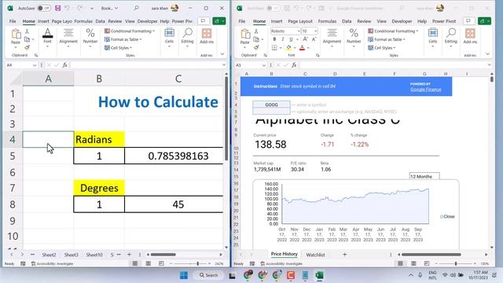Viewport: 503px width, 283px height.
Task: Add new sheet in right Excel window
Action: coord(345,255)
